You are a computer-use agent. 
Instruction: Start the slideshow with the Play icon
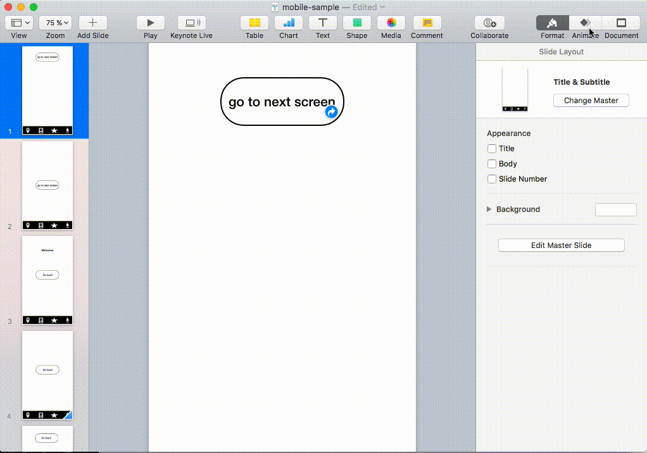tap(151, 23)
